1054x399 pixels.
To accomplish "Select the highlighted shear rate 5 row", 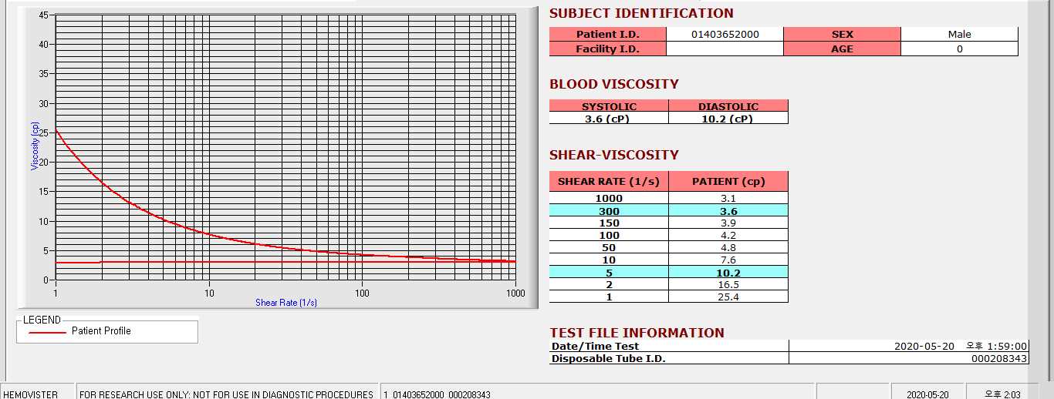I will [x=669, y=272].
